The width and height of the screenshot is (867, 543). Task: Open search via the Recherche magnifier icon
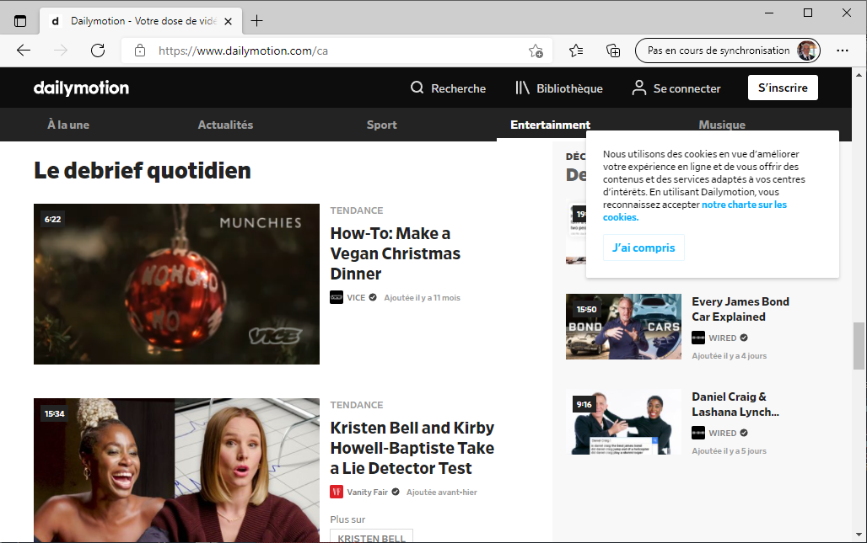point(417,88)
